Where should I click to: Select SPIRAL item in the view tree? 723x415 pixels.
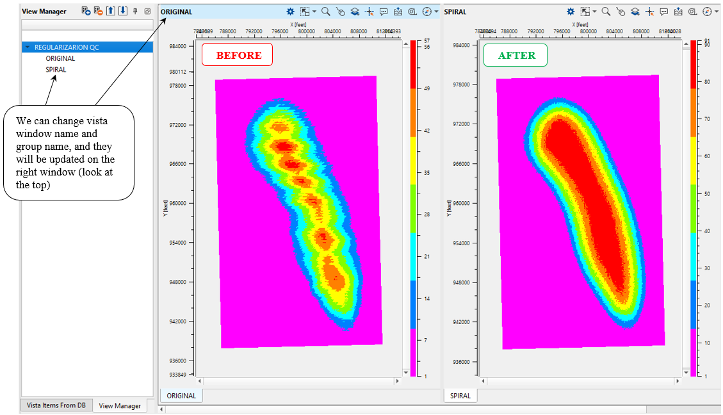tap(56, 69)
